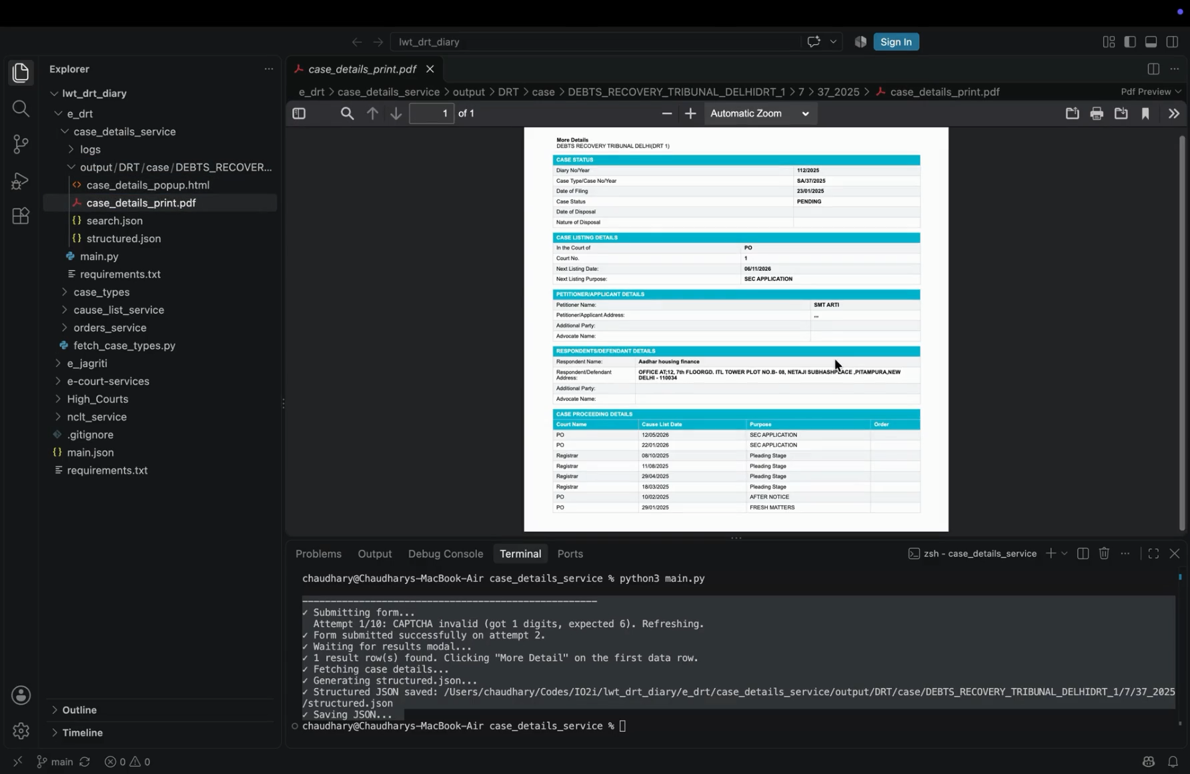Open Automatic Zoom dropdown
The height and width of the screenshot is (774, 1190).
click(760, 113)
